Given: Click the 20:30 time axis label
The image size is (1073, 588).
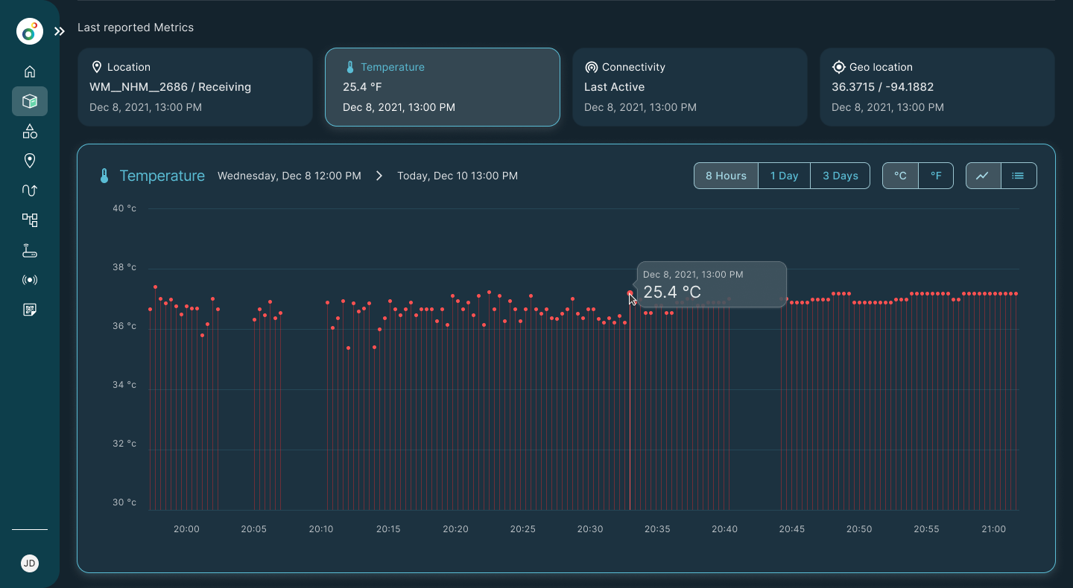Looking at the screenshot, I should tap(590, 529).
